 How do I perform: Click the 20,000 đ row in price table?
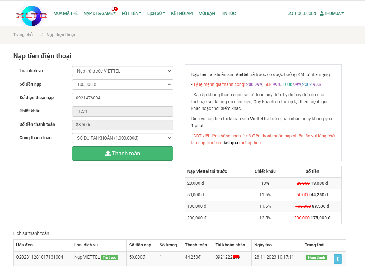pyautogui.click(x=263, y=184)
